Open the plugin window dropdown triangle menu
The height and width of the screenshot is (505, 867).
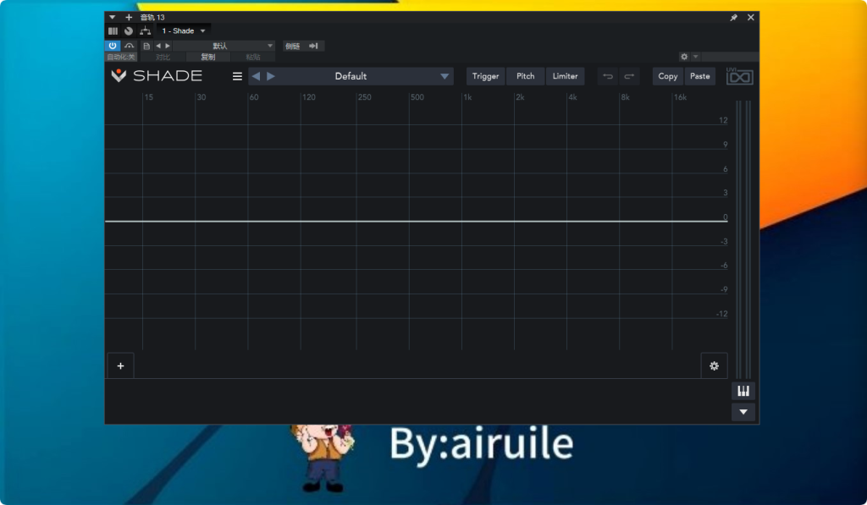click(x=113, y=17)
